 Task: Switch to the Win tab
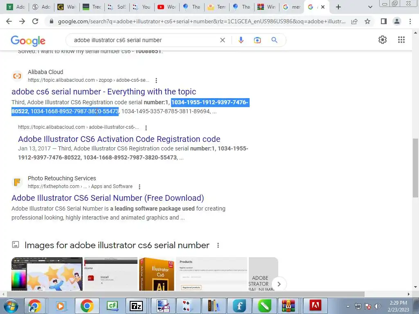click(266, 7)
